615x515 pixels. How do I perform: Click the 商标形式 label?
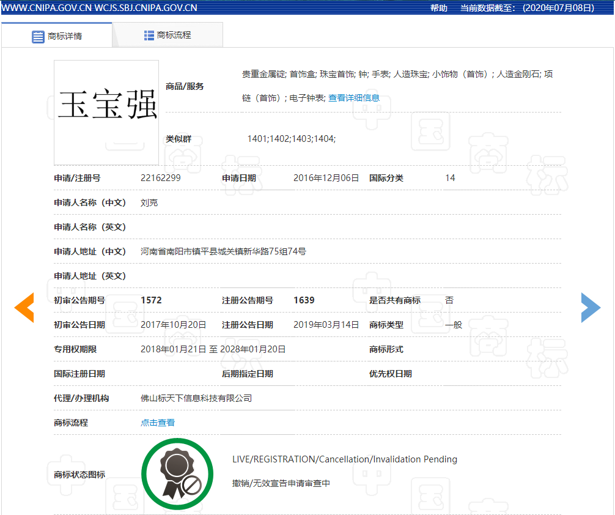coord(386,349)
